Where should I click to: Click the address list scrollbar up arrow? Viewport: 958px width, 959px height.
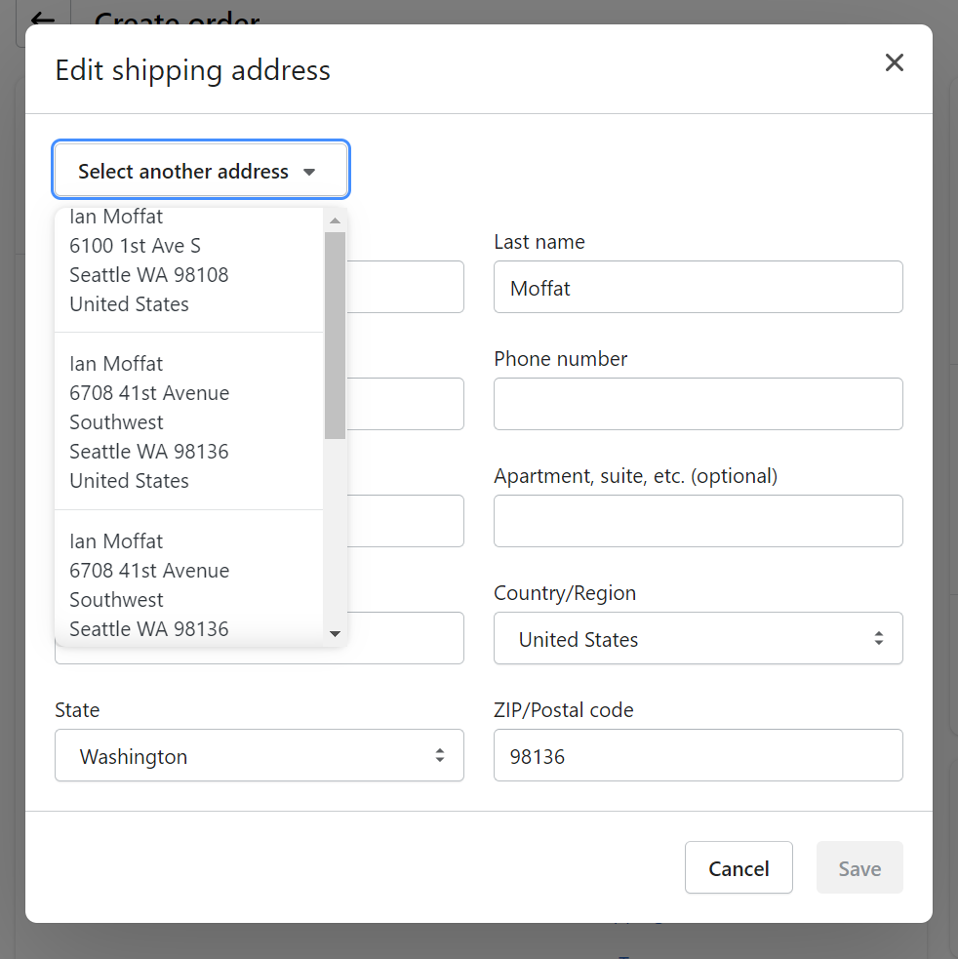pyautogui.click(x=335, y=220)
